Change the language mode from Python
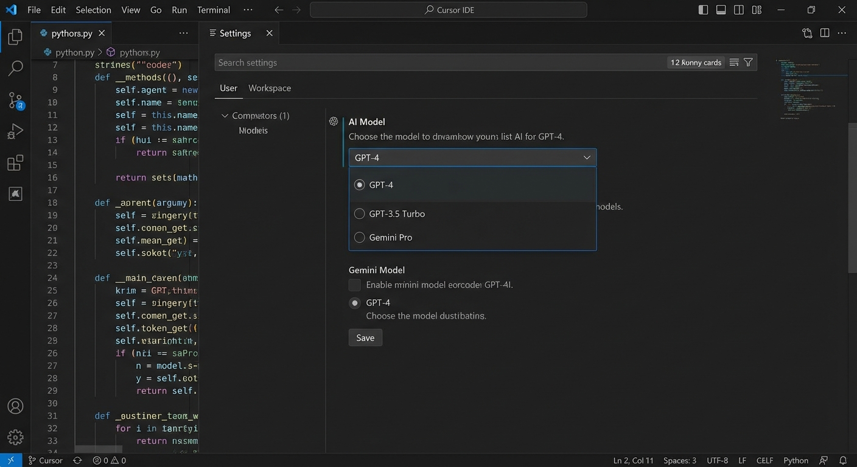Viewport: 857px width, 467px height. [796, 460]
